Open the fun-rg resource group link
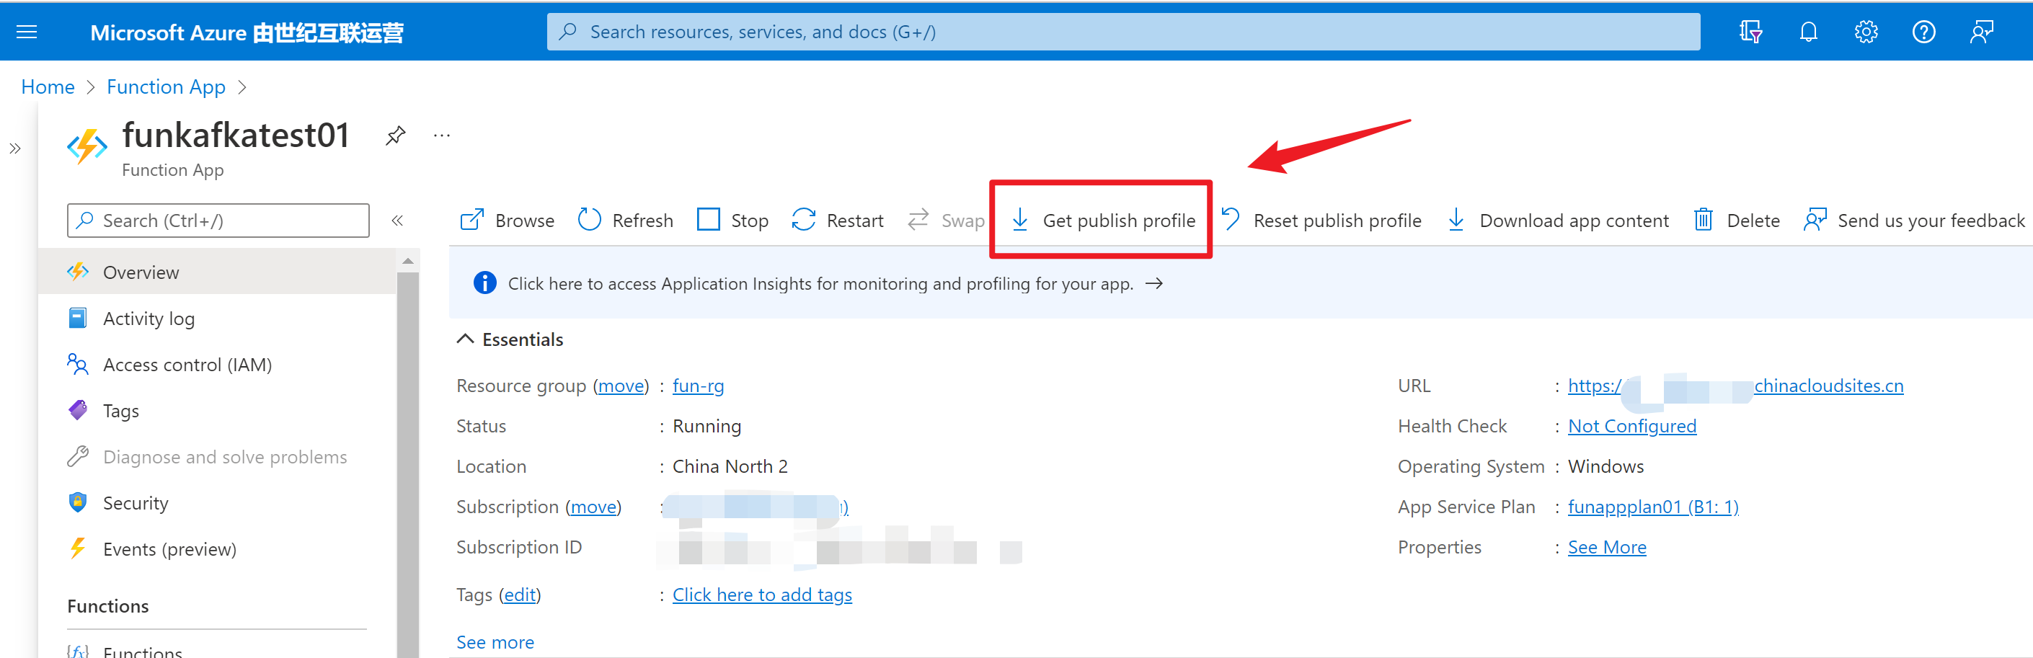2033x658 pixels. click(x=698, y=386)
